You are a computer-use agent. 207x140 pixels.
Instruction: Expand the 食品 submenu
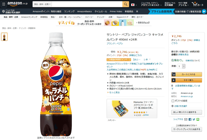click(x=53, y=17)
